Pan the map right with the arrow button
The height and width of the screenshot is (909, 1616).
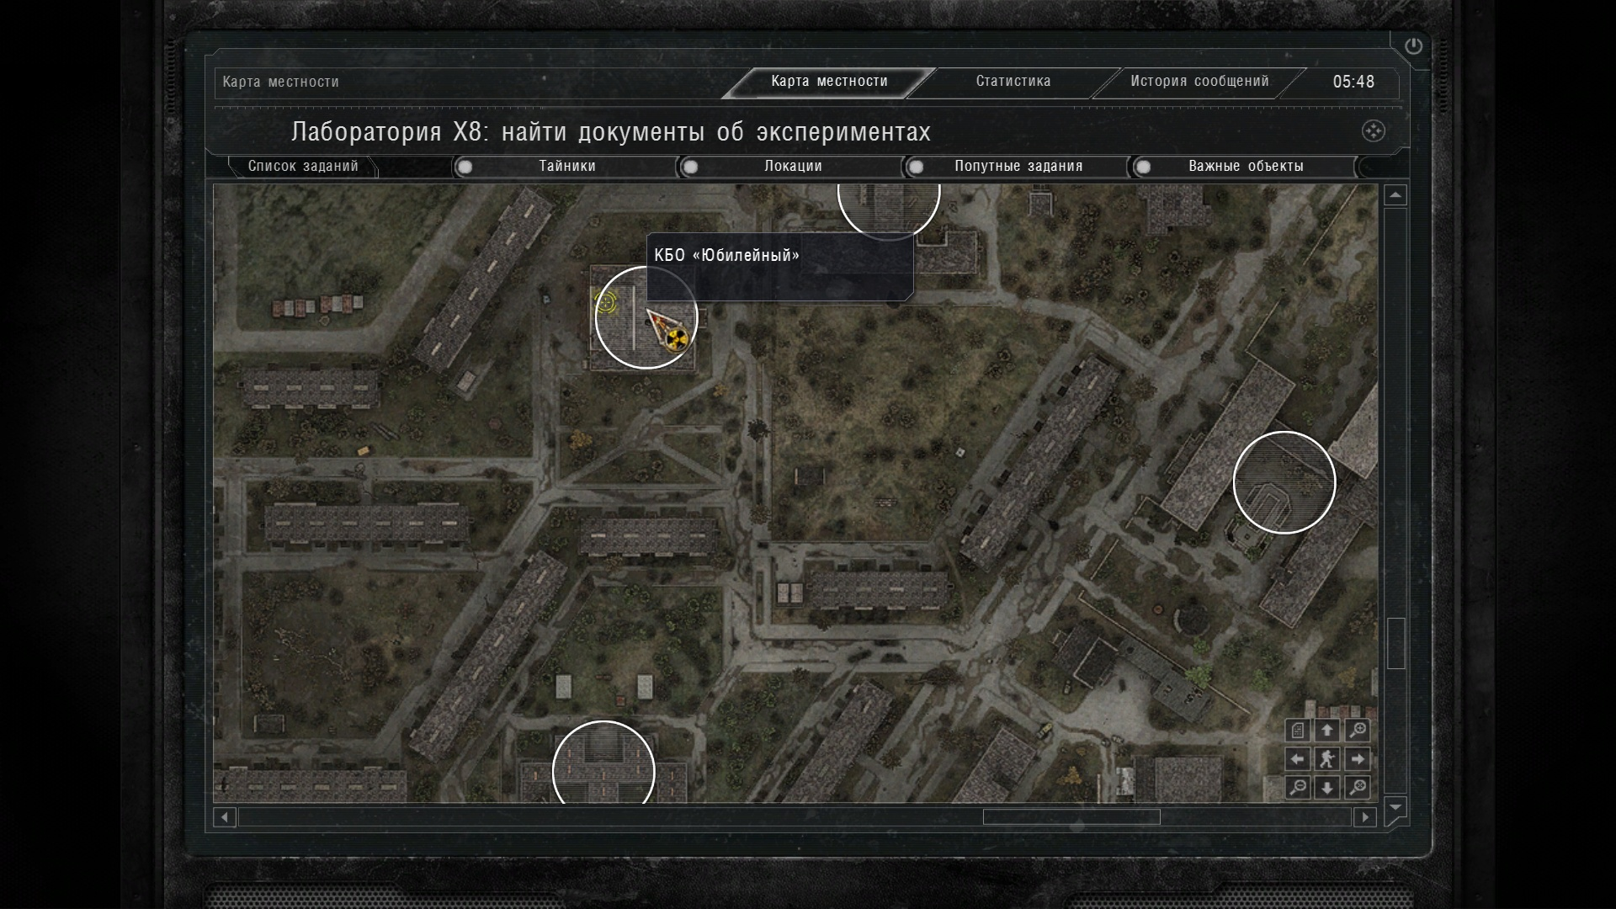(x=1357, y=759)
